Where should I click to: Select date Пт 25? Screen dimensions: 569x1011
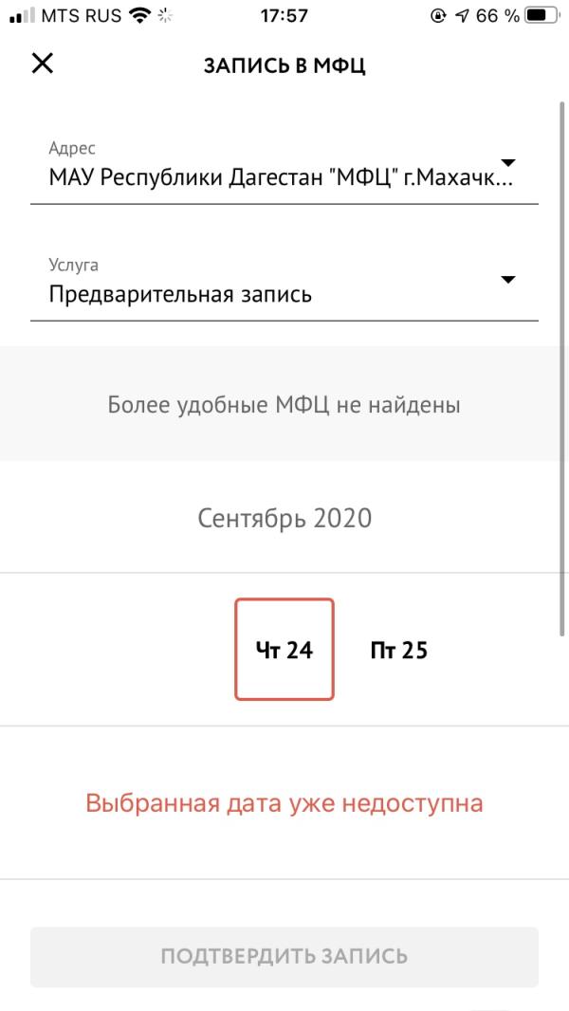tap(399, 650)
